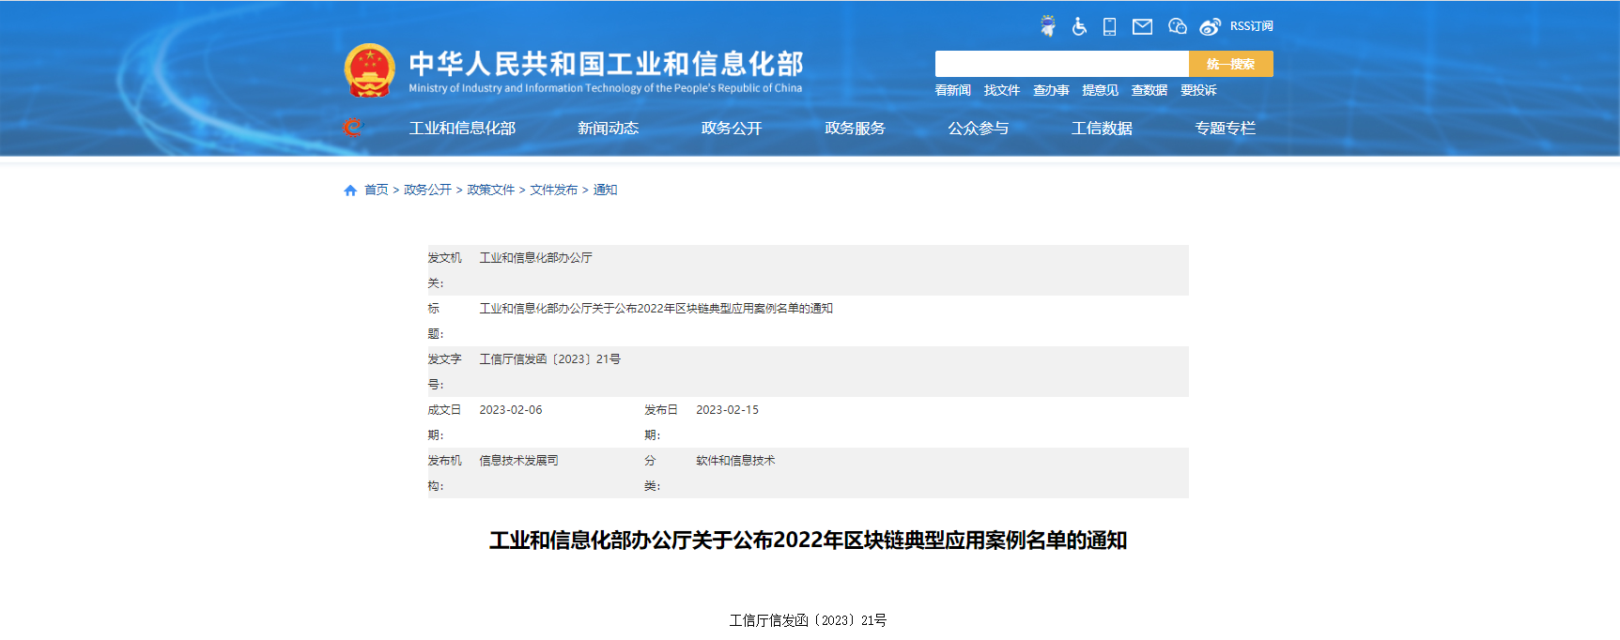Screen dimensions: 1620x640
Task: Open the 专题专栏 navigation item
Action: 1225,129
